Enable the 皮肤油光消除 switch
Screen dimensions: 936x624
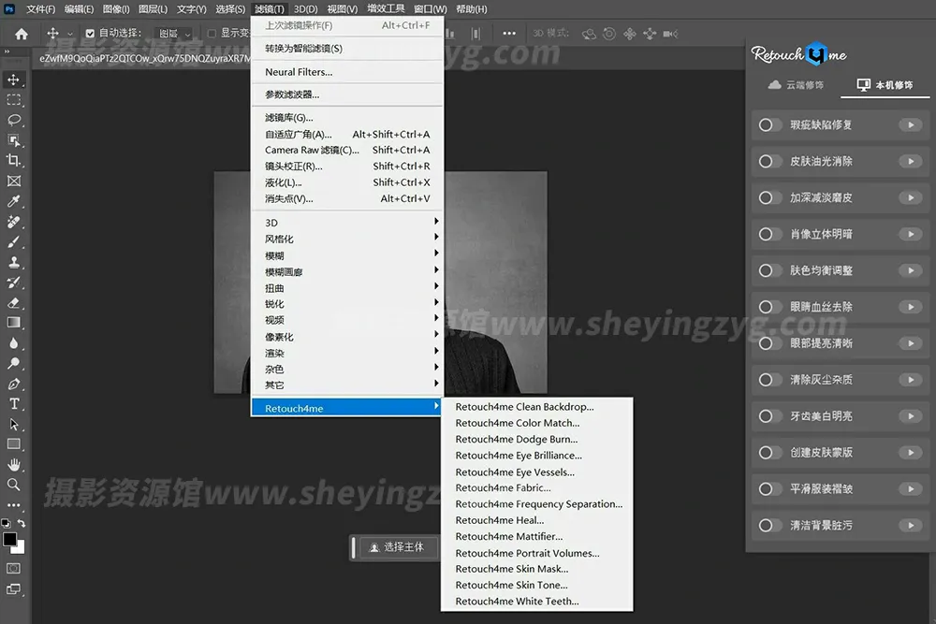pos(769,161)
